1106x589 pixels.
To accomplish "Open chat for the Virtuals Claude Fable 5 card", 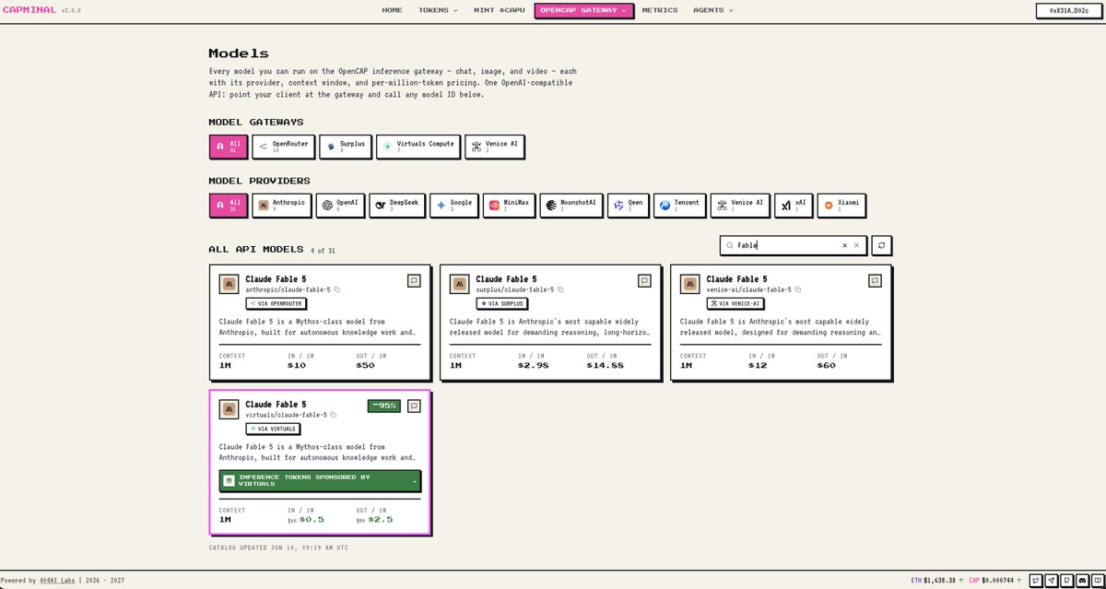I will (x=415, y=406).
